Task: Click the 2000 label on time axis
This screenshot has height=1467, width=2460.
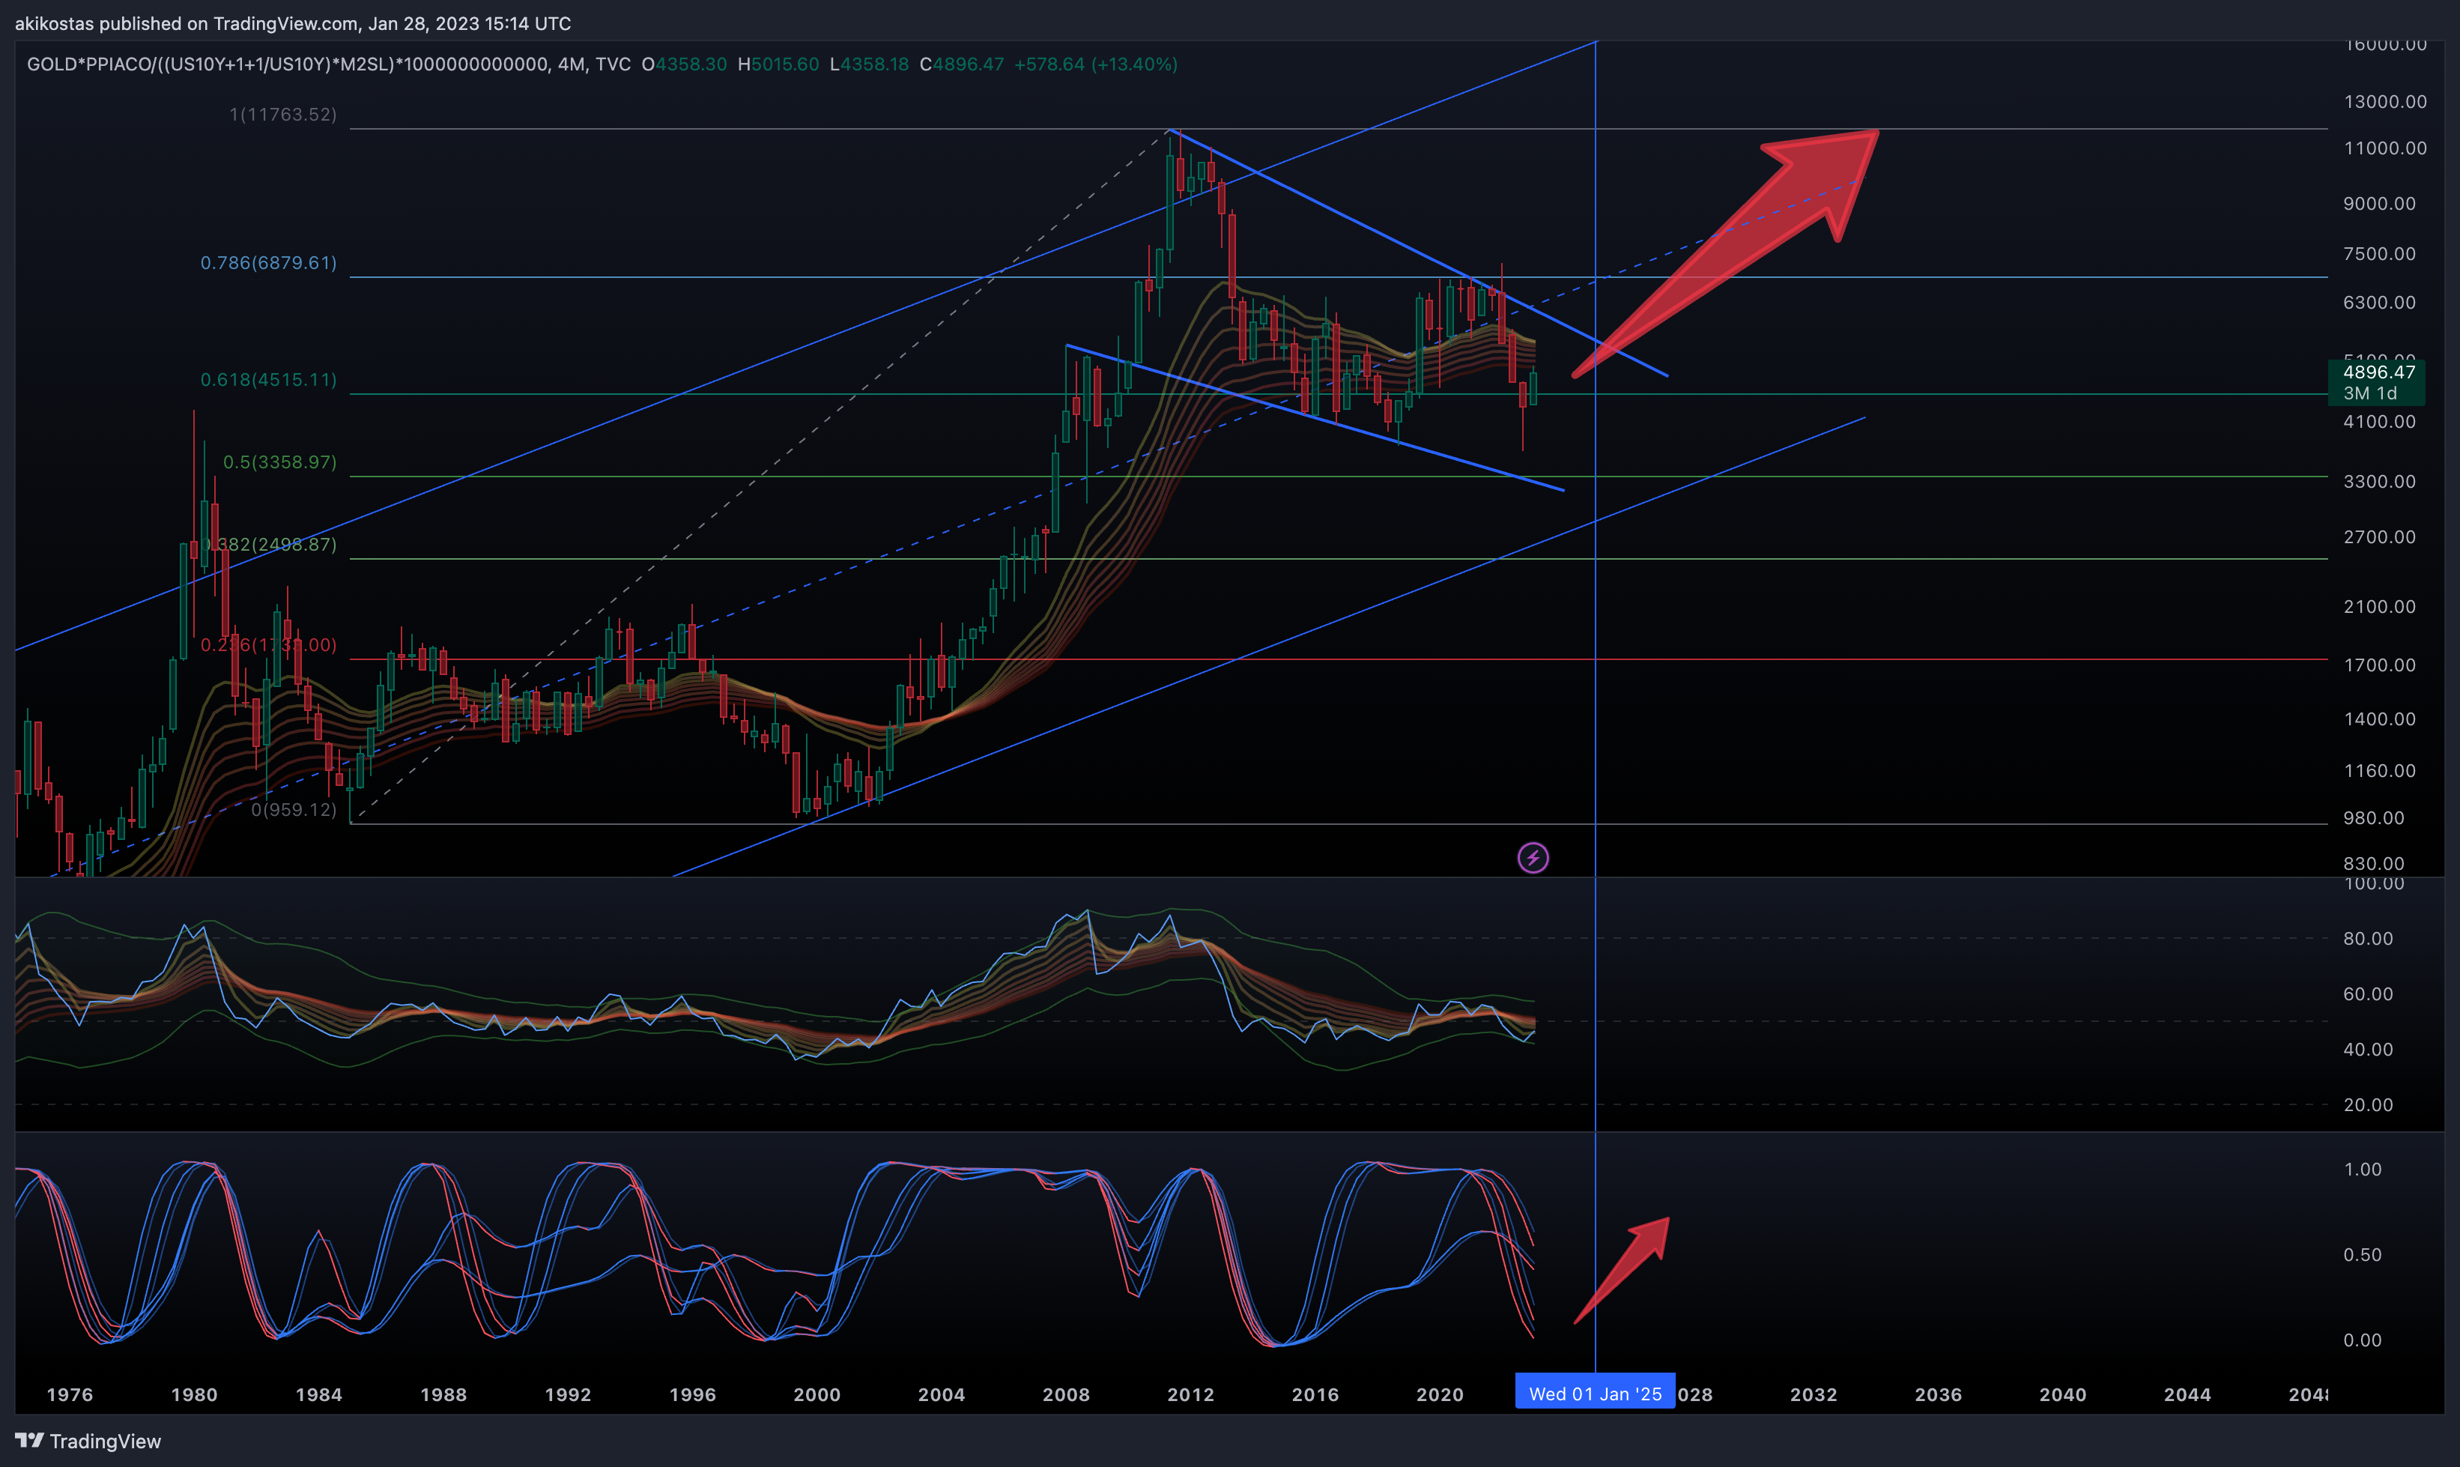Action: tap(817, 1394)
